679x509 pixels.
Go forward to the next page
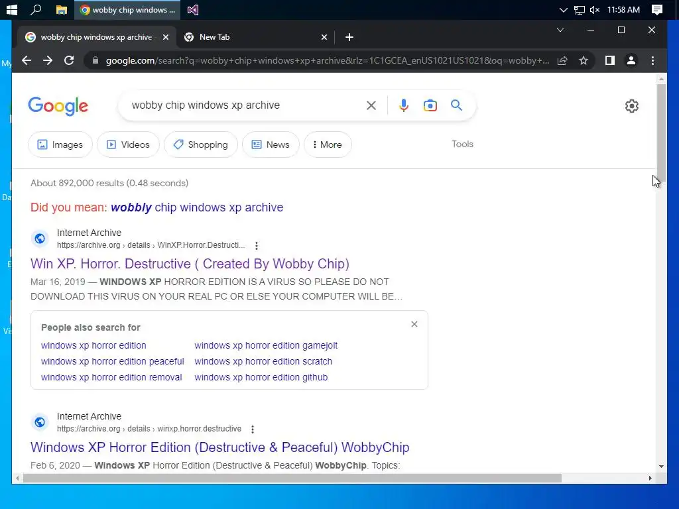click(48, 60)
